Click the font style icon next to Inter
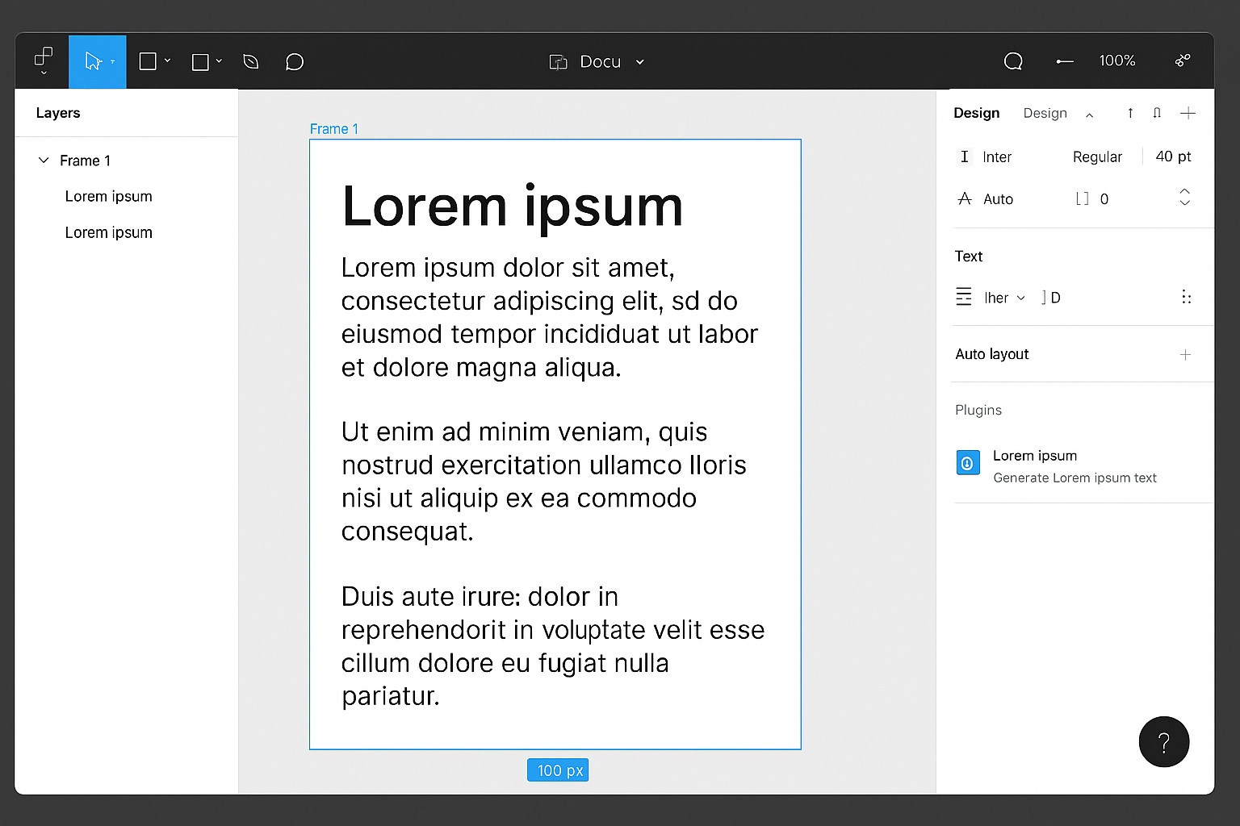The width and height of the screenshot is (1240, 826). click(964, 156)
